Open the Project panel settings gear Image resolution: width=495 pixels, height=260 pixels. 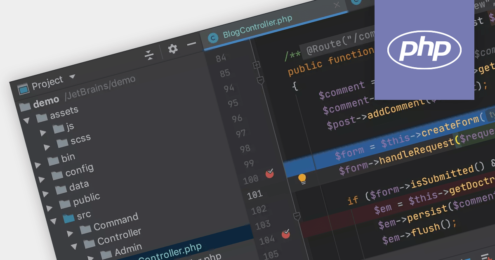tap(173, 48)
